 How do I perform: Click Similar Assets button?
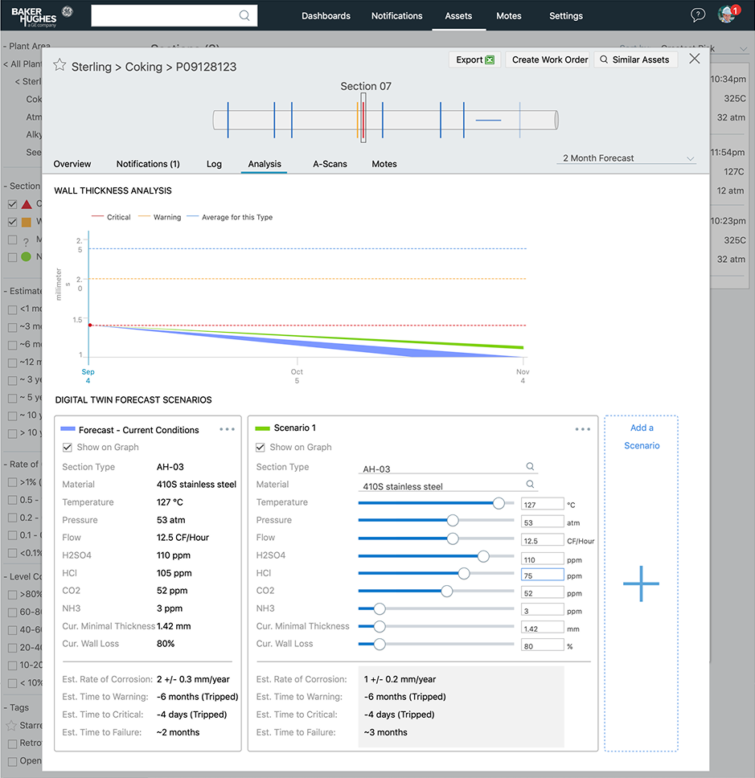[636, 59]
